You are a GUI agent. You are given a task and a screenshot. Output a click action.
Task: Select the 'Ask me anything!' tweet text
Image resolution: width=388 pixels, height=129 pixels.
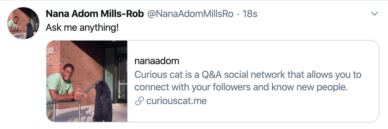82,28
